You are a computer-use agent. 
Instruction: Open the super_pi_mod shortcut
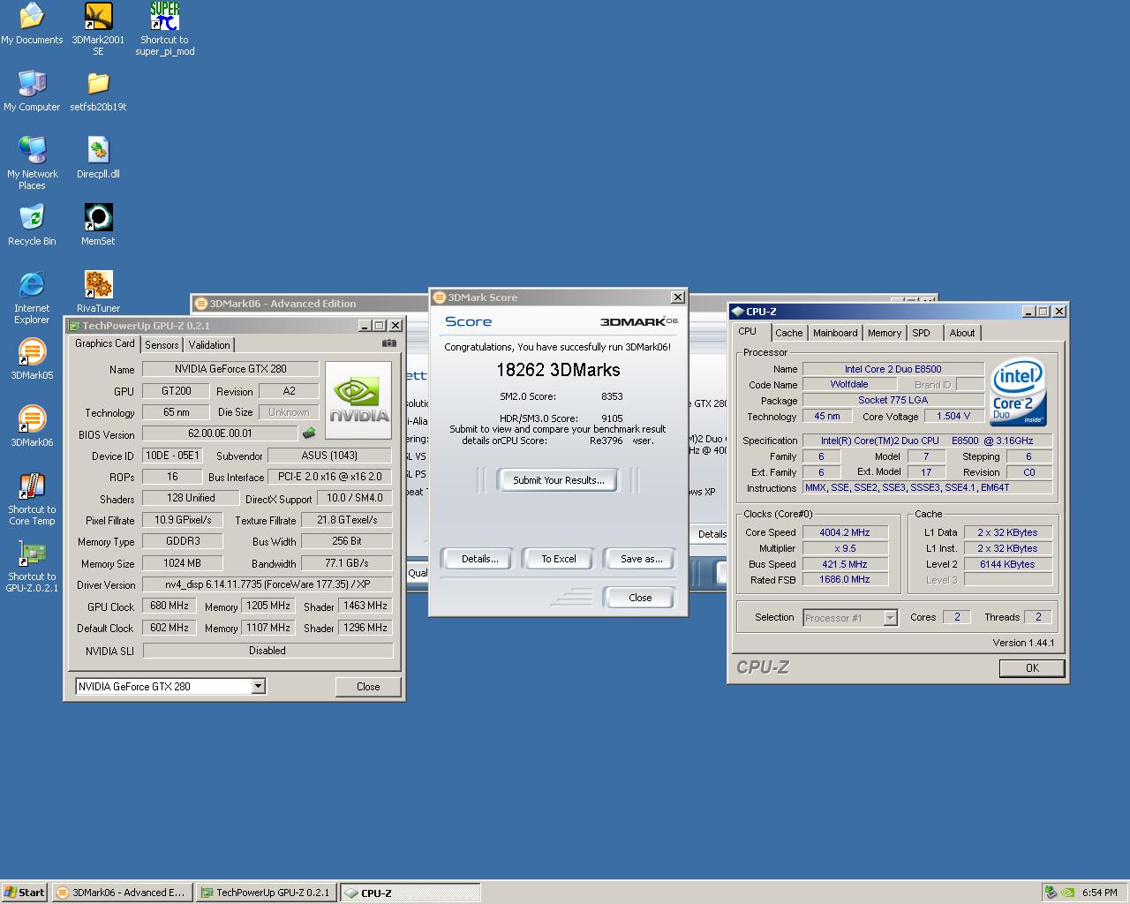[x=164, y=29]
